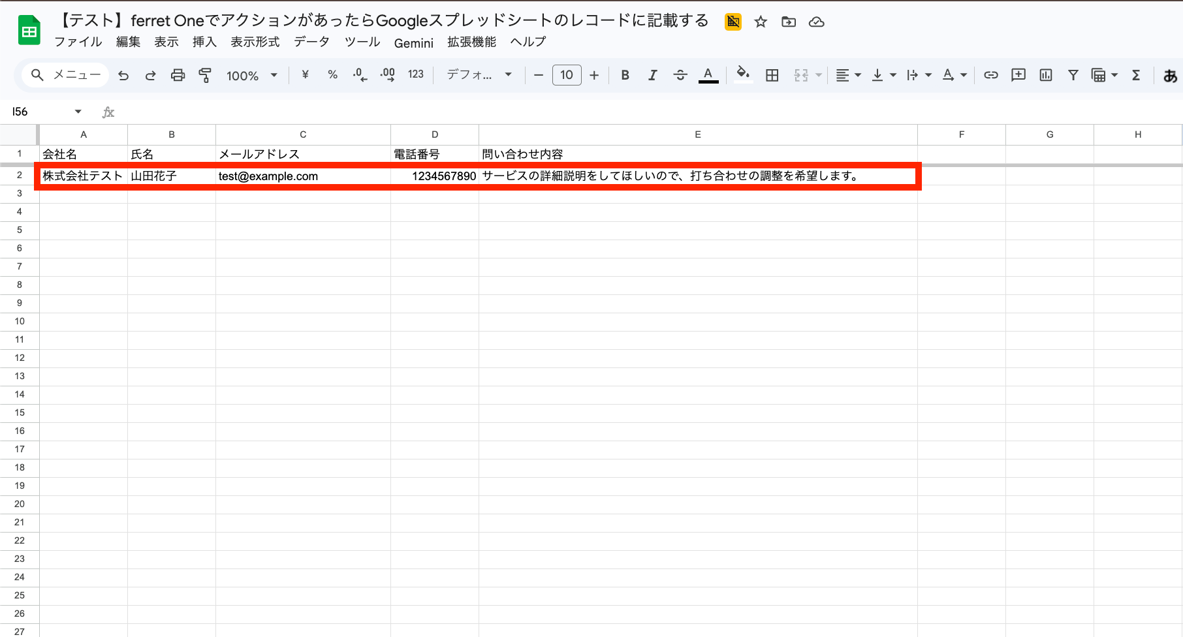Image resolution: width=1183 pixels, height=637 pixels.
Task: Open the functions sigma icon
Action: point(1136,75)
